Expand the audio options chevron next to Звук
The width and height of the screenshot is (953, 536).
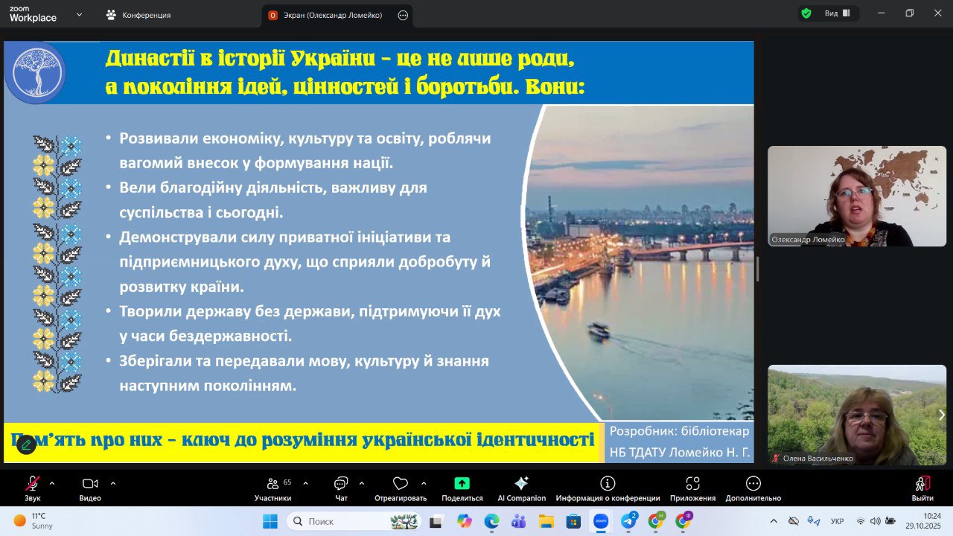52,483
